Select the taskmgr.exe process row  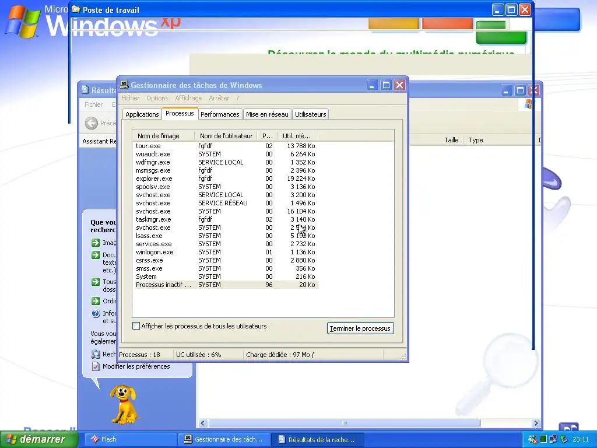tap(226, 219)
